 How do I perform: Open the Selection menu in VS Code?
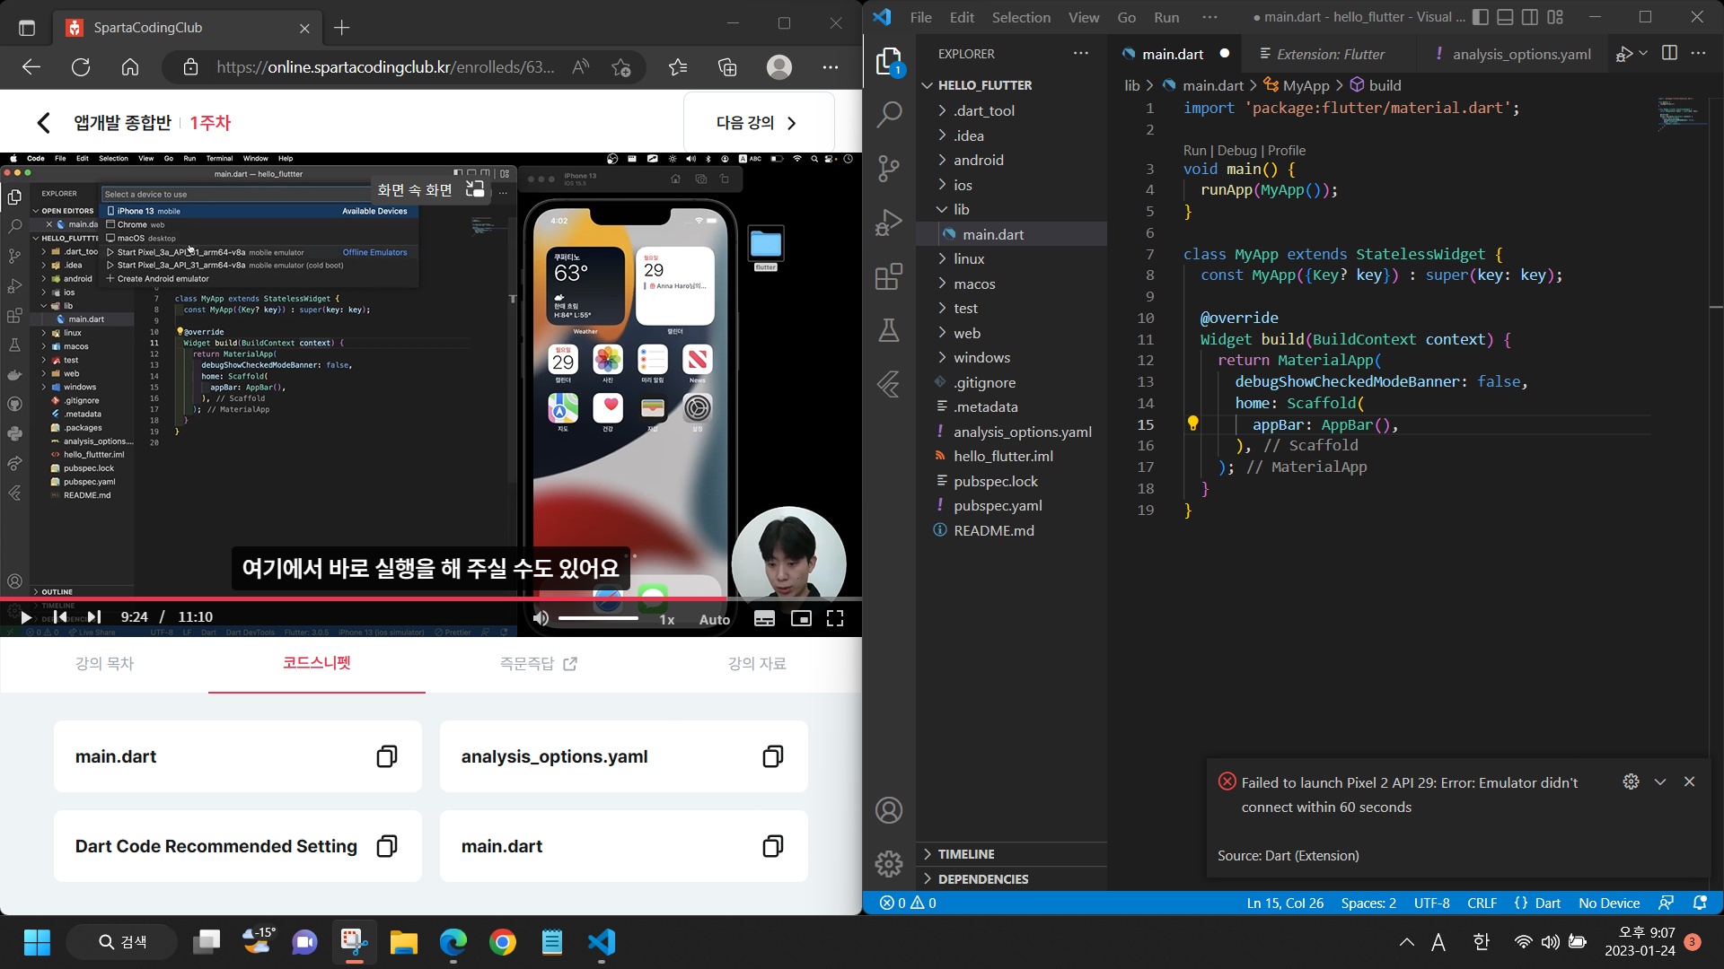(1021, 17)
